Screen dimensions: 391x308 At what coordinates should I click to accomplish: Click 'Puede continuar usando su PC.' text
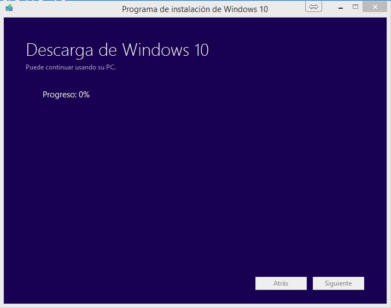[x=71, y=67]
